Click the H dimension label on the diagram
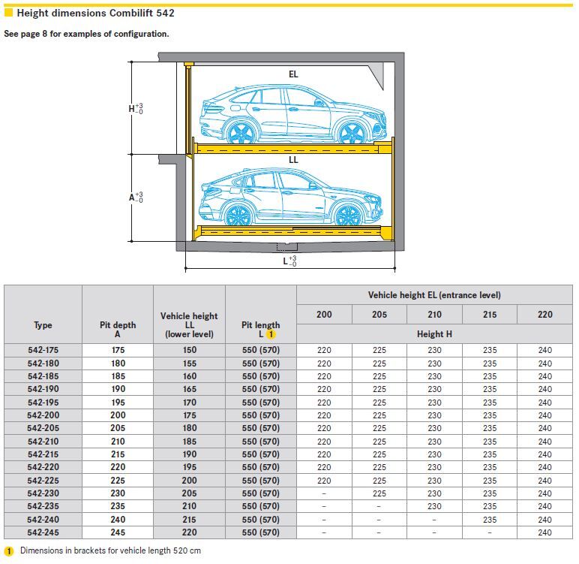This screenshot has height=564, width=579. [135, 108]
